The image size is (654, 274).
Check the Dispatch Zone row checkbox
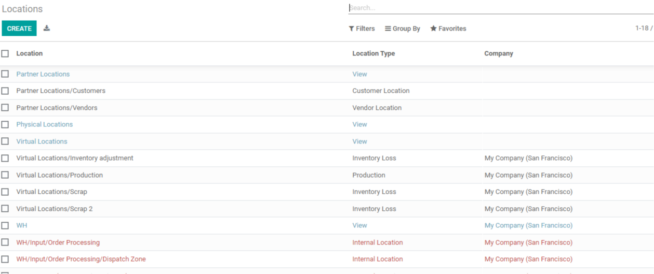tap(5, 259)
